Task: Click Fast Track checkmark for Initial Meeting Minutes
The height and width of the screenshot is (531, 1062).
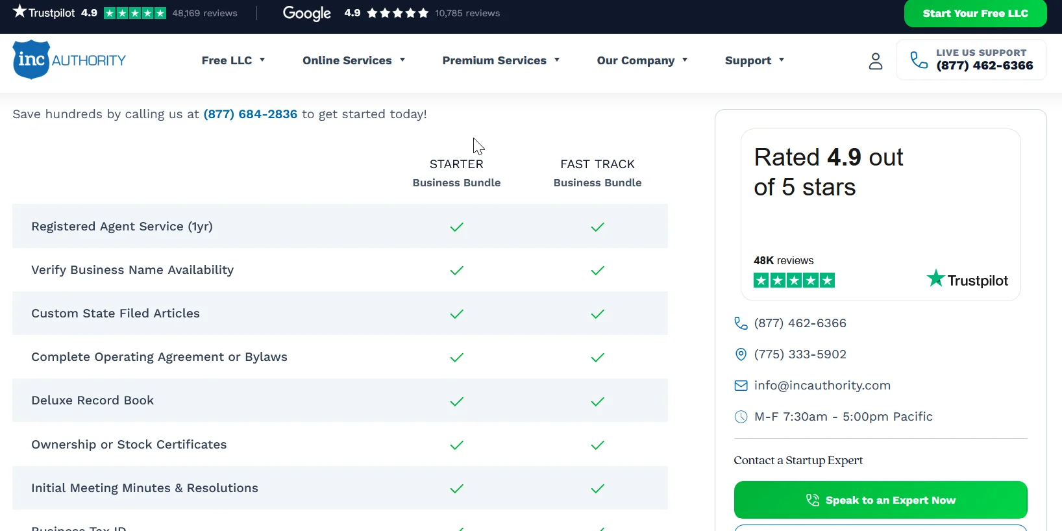Action: (x=598, y=489)
